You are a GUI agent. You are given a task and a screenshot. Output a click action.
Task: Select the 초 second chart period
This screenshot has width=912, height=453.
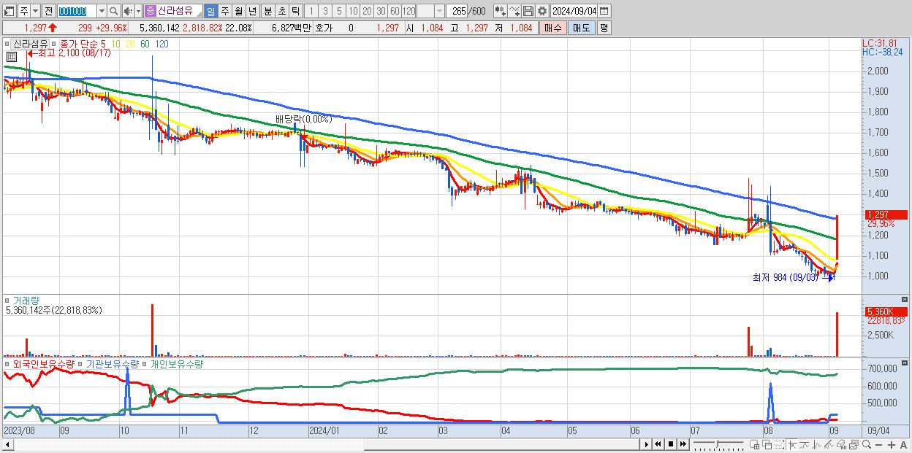tap(282, 12)
